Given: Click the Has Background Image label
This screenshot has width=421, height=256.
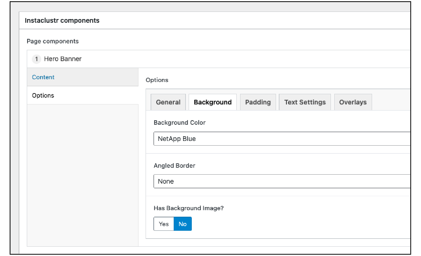Looking at the screenshot, I should [188, 208].
